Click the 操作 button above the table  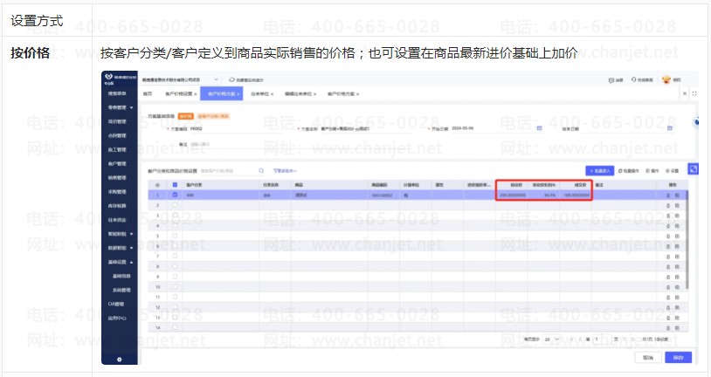point(652,171)
